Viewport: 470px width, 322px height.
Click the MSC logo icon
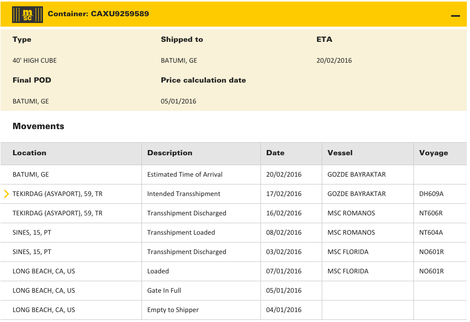click(24, 14)
